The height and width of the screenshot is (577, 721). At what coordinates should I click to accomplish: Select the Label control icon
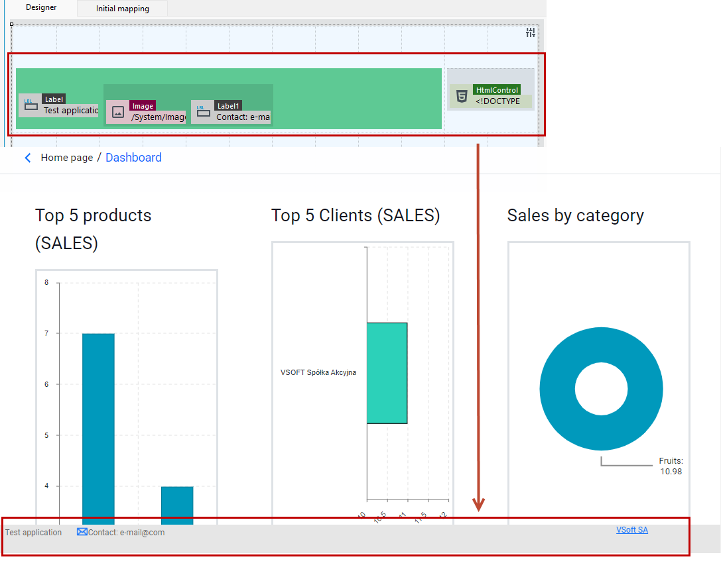point(31,105)
